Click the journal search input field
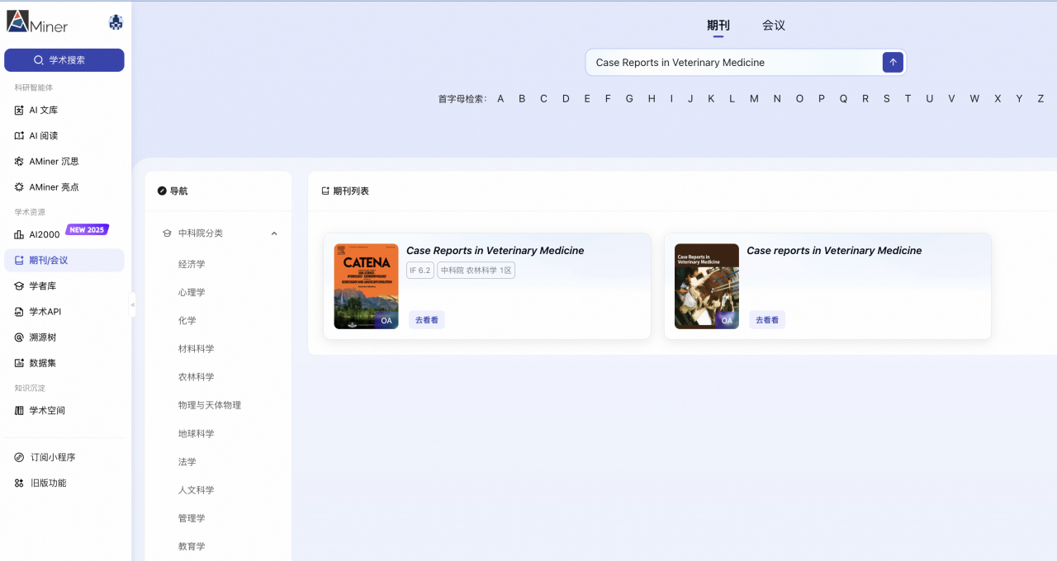Viewport: 1057px width, 561px height. (x=735, y=62)
